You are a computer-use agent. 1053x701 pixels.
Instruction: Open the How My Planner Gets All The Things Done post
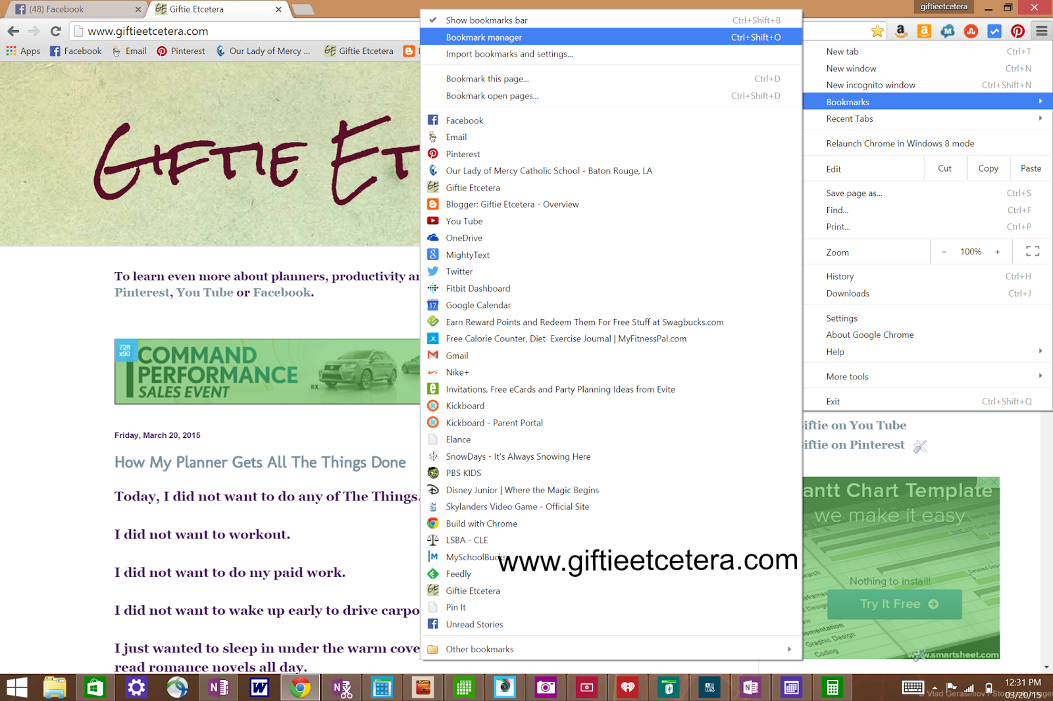click(260, 462)
